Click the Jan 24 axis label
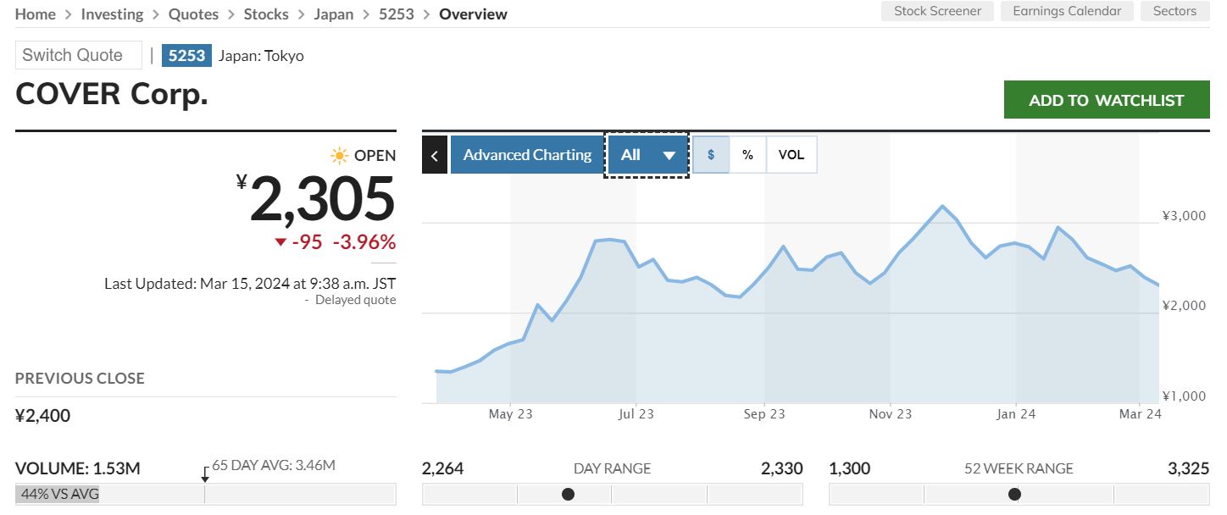 pyautogui.click(x=1016, y=414)
